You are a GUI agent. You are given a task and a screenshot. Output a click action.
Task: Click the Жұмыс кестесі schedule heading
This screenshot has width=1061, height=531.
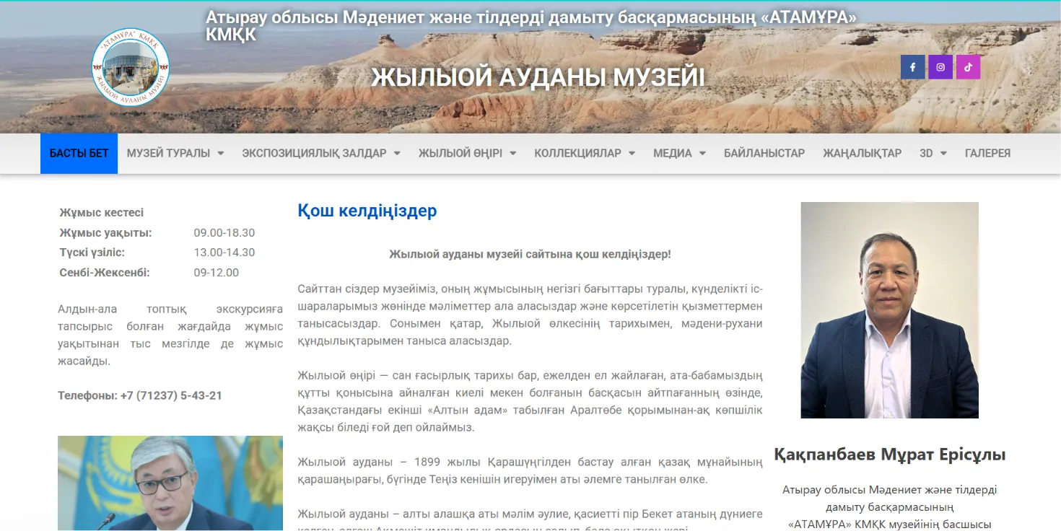pyautogui.click(x=102, y=212)
